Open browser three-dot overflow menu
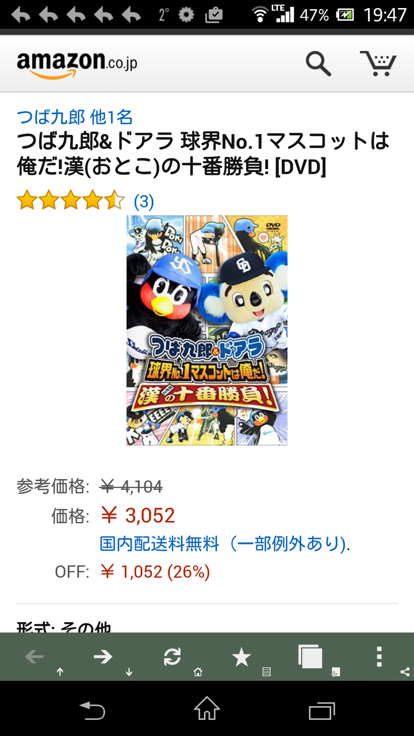 tap(379, 657)
